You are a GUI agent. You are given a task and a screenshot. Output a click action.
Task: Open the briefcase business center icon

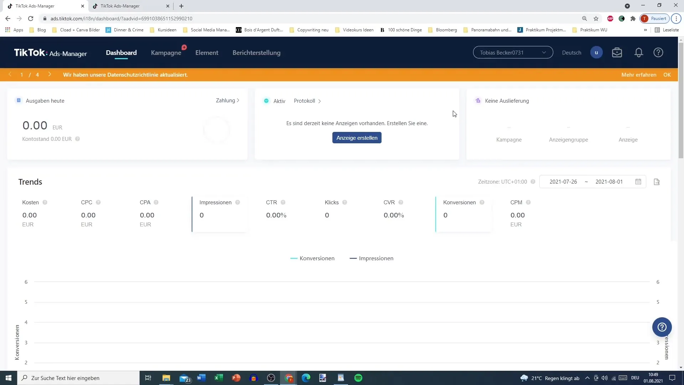[x=617, y=53]
